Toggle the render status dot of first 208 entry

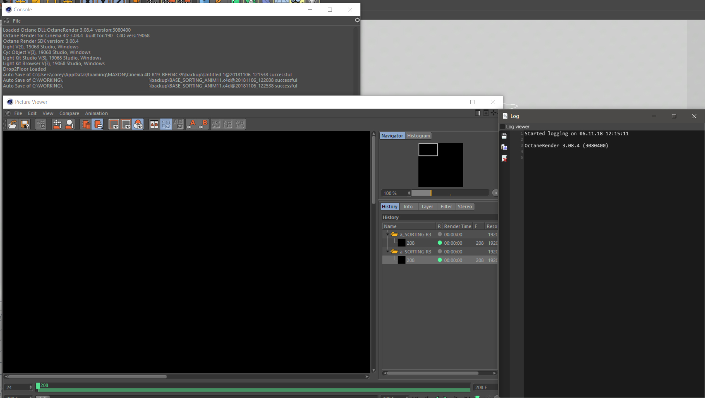coord(439,243)
